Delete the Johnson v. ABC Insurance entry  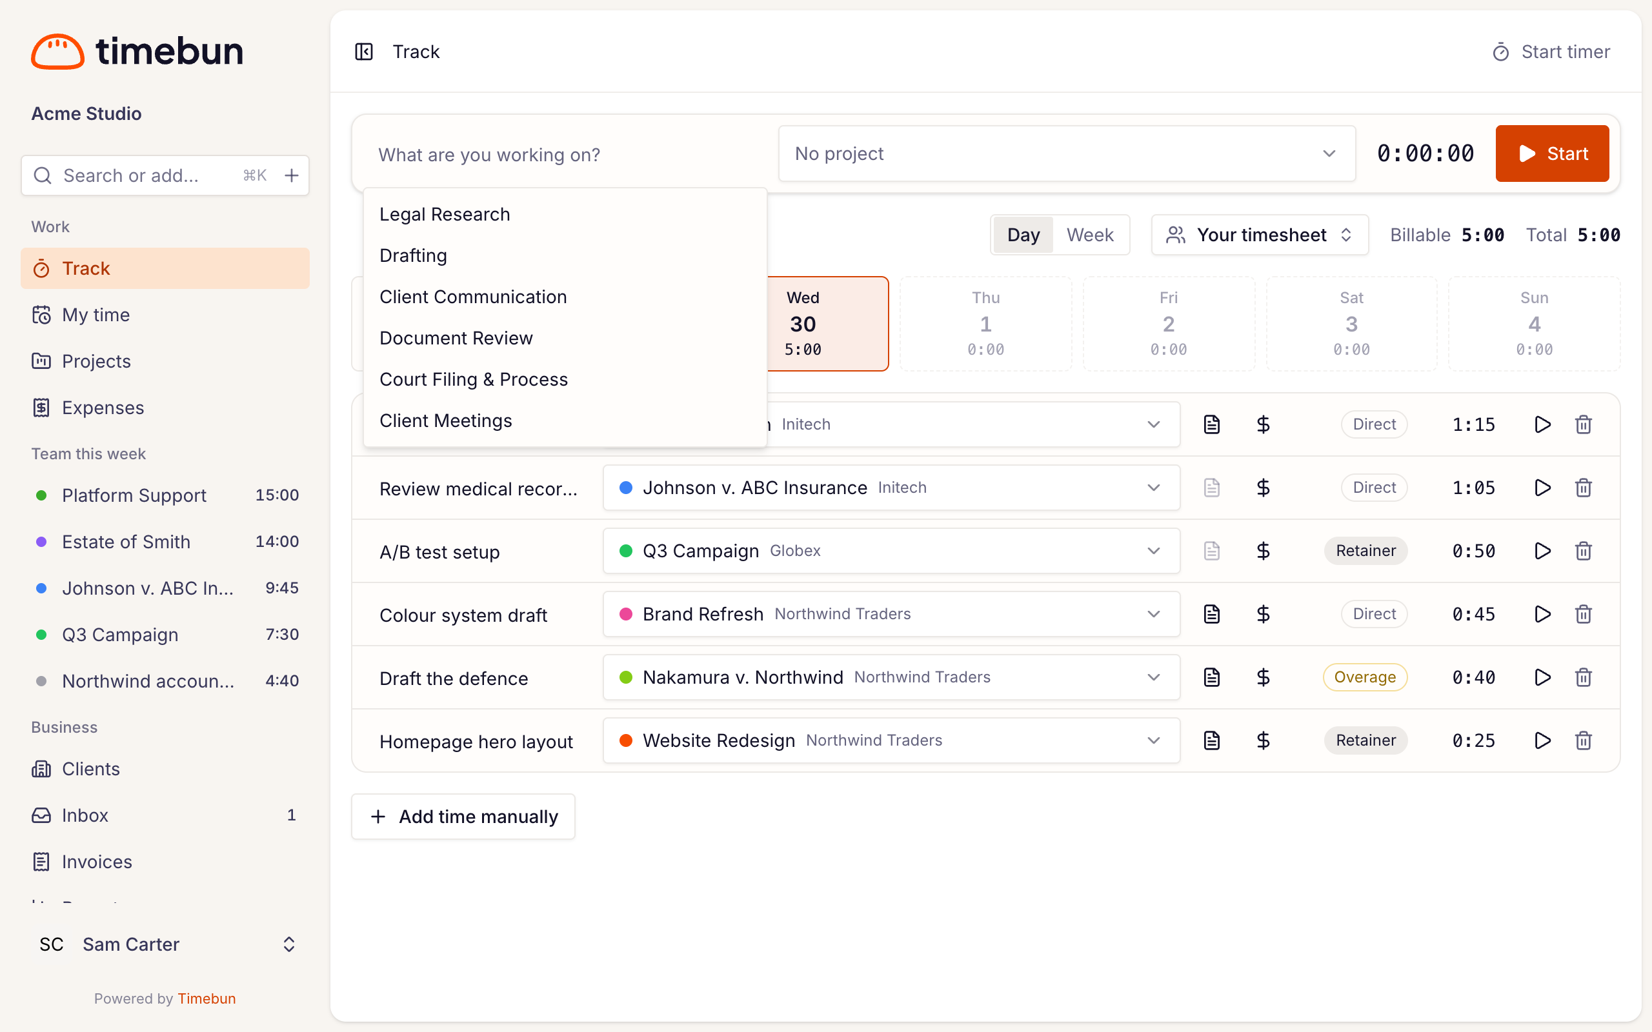[1584, 488]
